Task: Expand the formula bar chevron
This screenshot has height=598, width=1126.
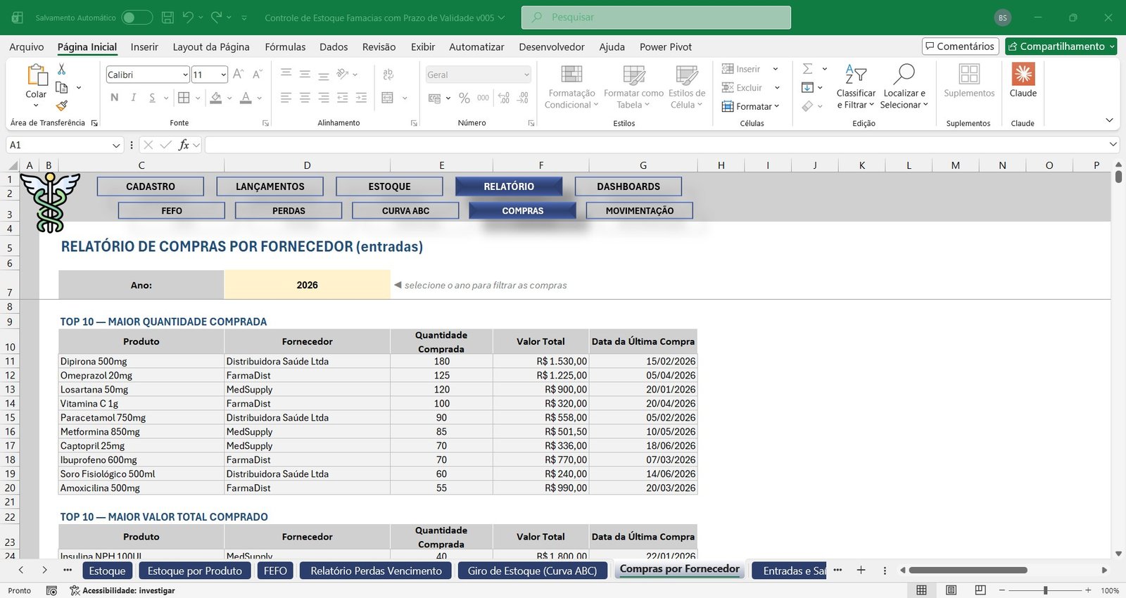Action: pos(1113,144)
